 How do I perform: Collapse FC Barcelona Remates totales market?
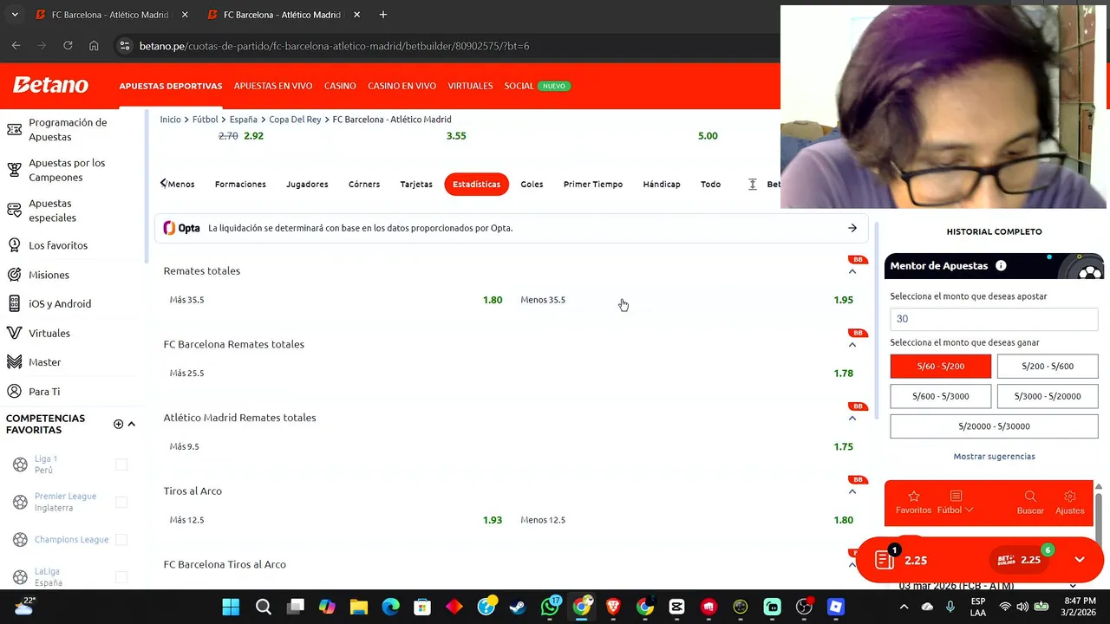coord(852,345)
